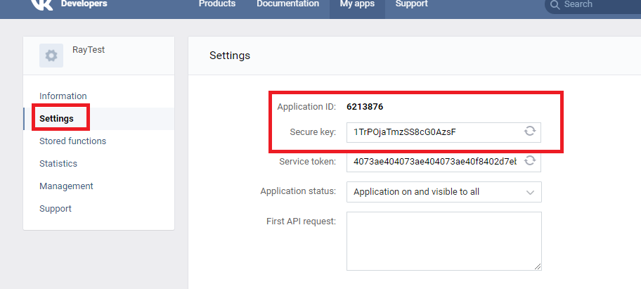Click the Service token label
Image resolution: width=641 pixels, height=289 pixels.
coord(307,162)
